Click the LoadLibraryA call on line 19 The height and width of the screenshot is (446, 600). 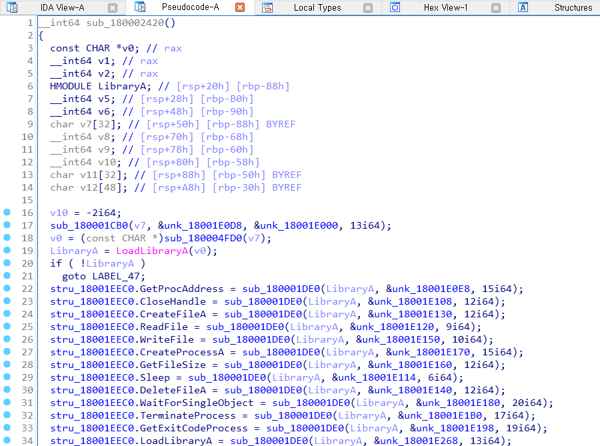pyautogui.click(x=152, y=251)
